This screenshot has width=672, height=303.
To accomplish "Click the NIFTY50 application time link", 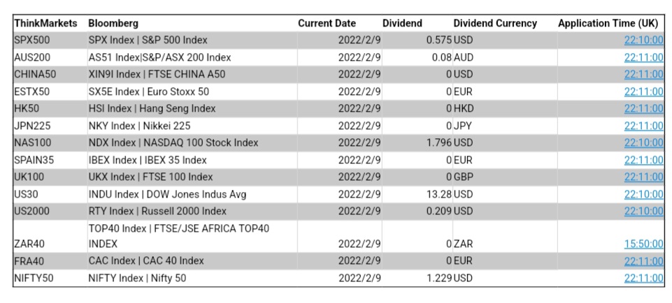I will pyautogui.click(x=643, y=278).
